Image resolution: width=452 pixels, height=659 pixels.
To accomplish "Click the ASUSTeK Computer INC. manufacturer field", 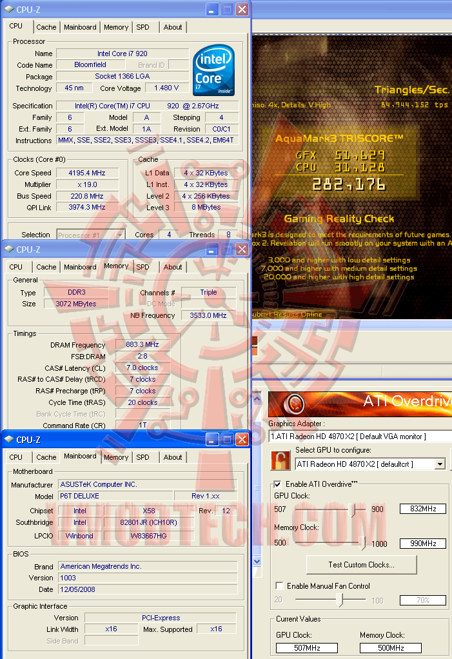I will pyautogui.click(x=148, y=484).
